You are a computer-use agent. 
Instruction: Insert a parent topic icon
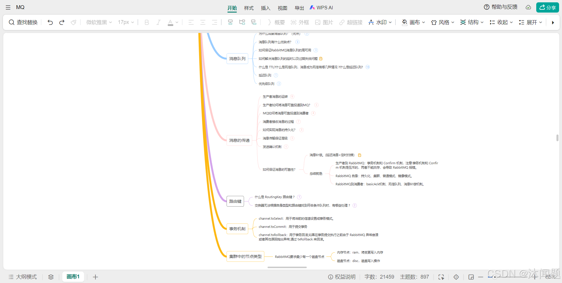pyautogui.click(x=254, y=22)
